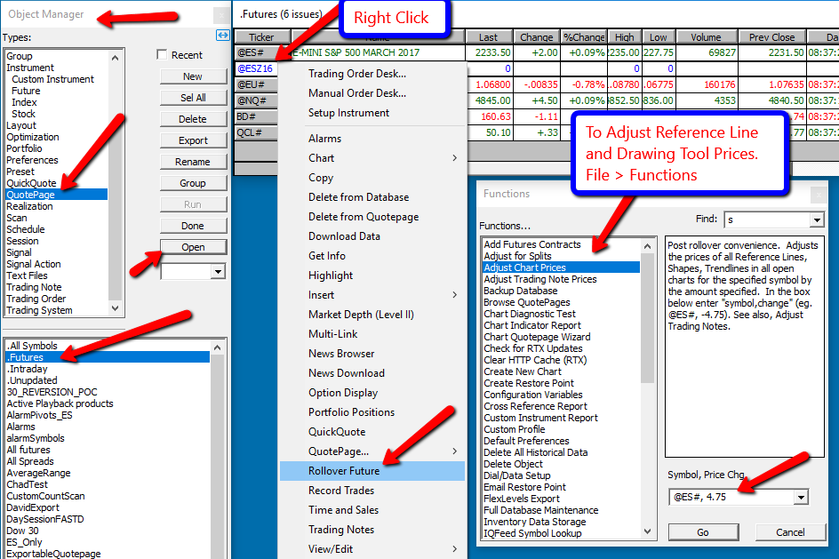
Task: Click Cancel in the Functions dialog
Action: 789,532
